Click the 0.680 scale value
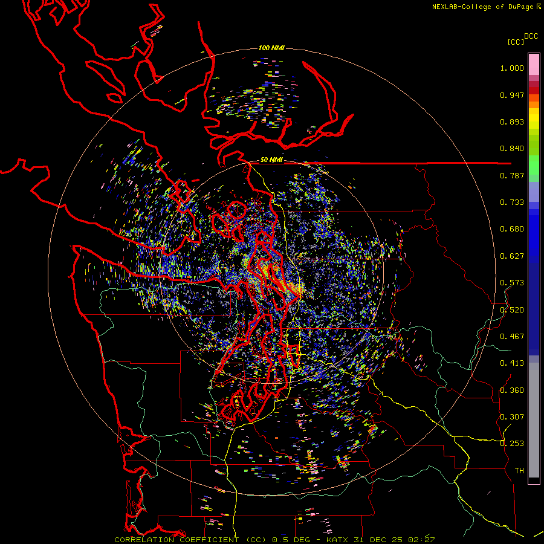Image resolution: width=544 pixels, height=544 pixels. pos(512,229)
